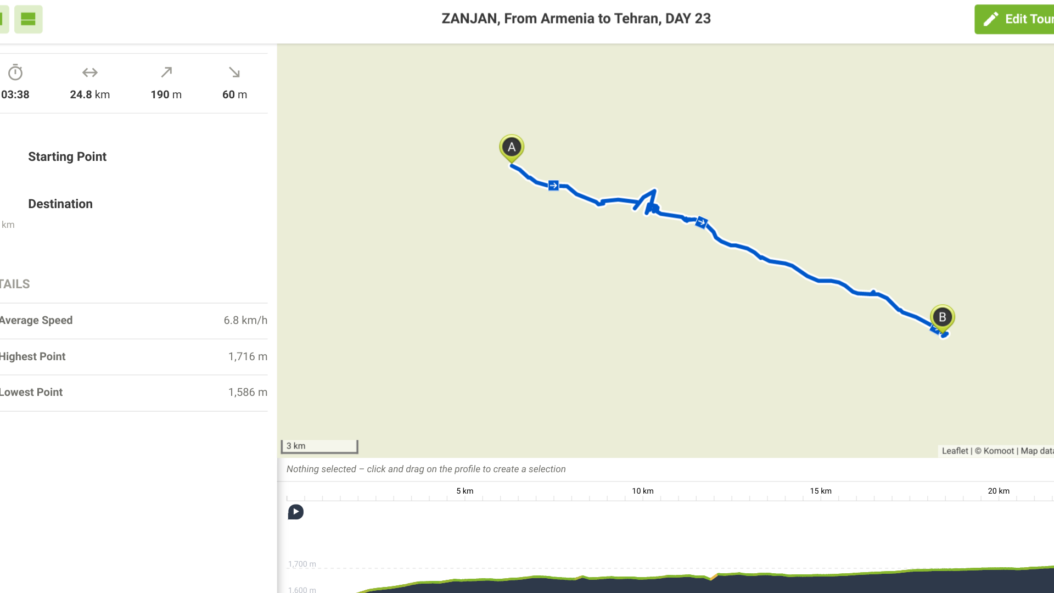
Task: Click the Edit Tour button
Action: [x=1016, y=19]
